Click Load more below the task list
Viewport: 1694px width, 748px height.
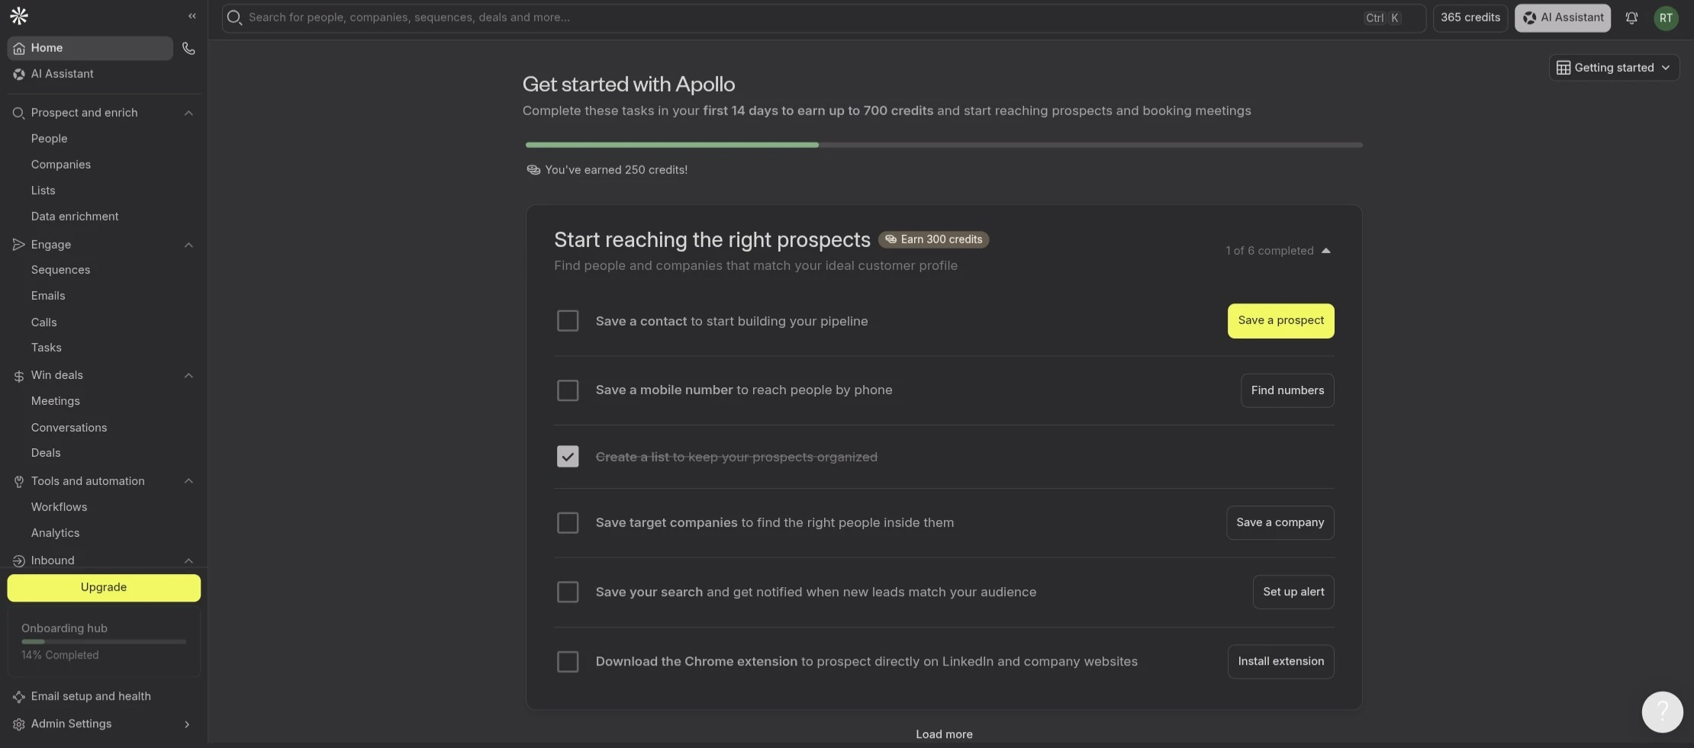click(x=944, y=734)
